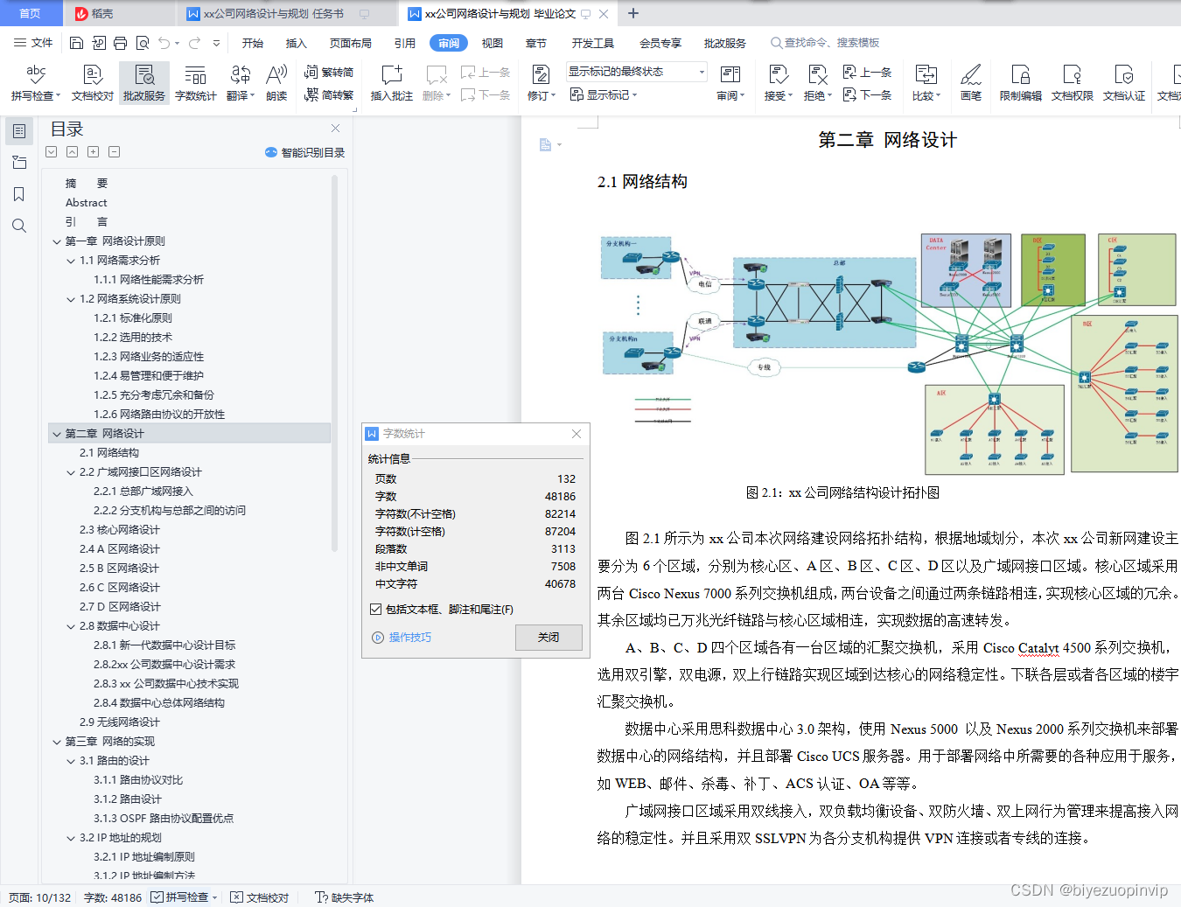The image size is (1181, 907).
Task: Switch to the 插入 ribbon tab
Action: pyautogui.click(x=296, y=42)
